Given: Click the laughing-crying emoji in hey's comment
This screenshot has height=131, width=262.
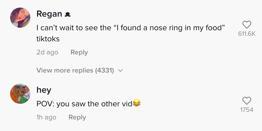Looking at the screenshot, I should (x=137, y=103).
